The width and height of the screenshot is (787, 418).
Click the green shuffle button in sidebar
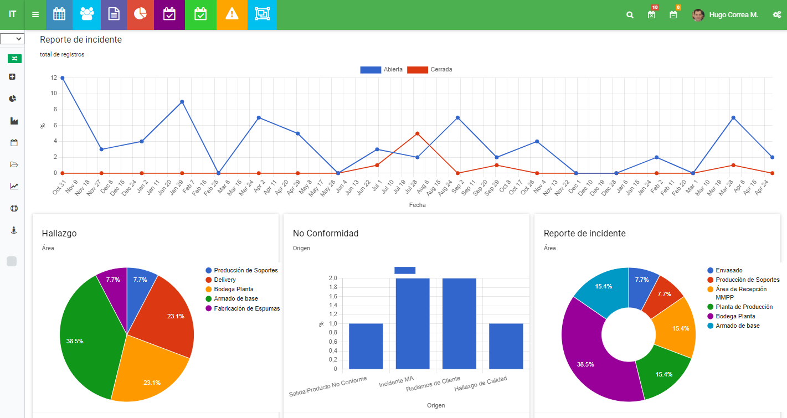(14, 59)
